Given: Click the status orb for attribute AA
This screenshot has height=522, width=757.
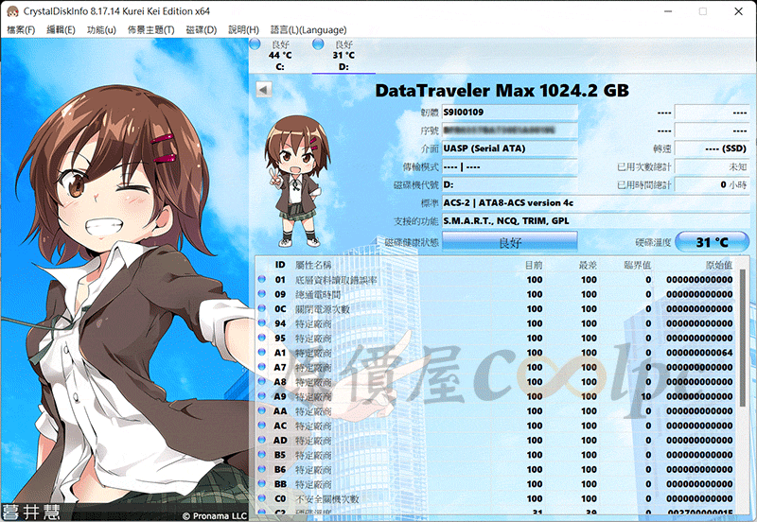Looking at the screenshot, I should coord(262,410).
